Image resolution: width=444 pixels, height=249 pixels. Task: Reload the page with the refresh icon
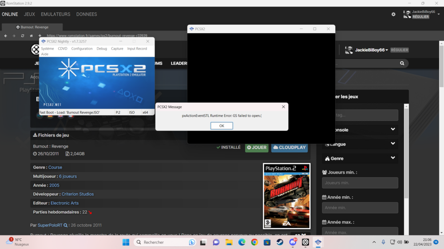23,36
